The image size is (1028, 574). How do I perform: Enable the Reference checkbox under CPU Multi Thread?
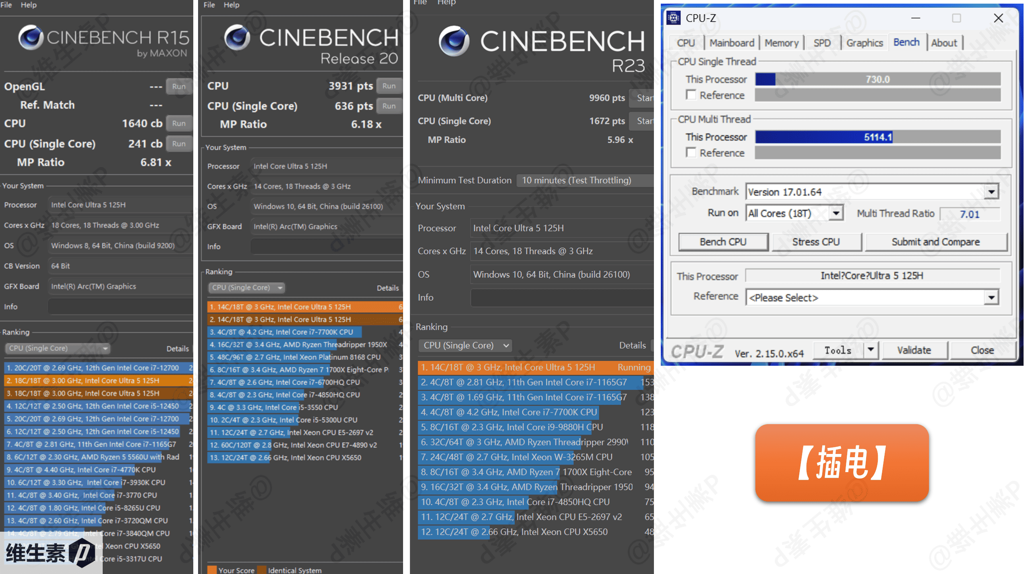click(x=691, y=152)
